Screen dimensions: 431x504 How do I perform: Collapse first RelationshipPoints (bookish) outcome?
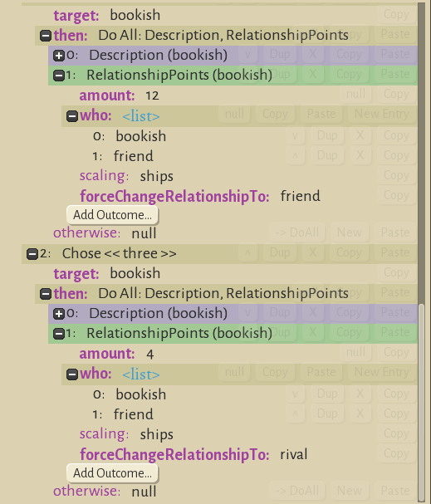click(58, 76)
